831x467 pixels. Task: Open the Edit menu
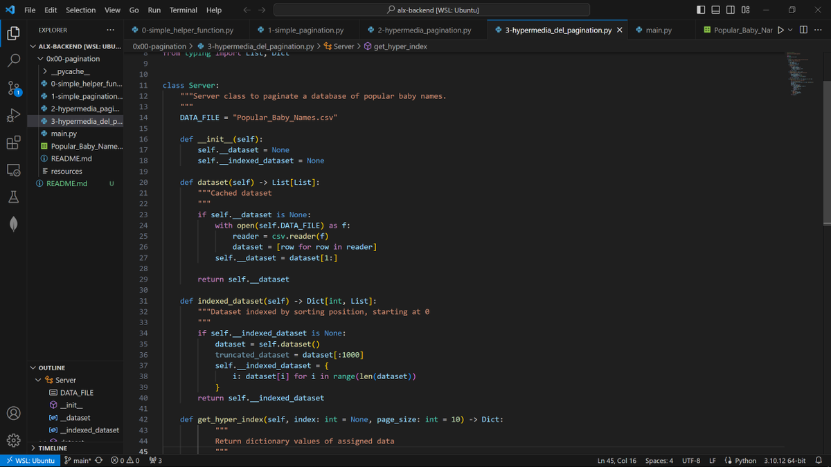[51, 10]
